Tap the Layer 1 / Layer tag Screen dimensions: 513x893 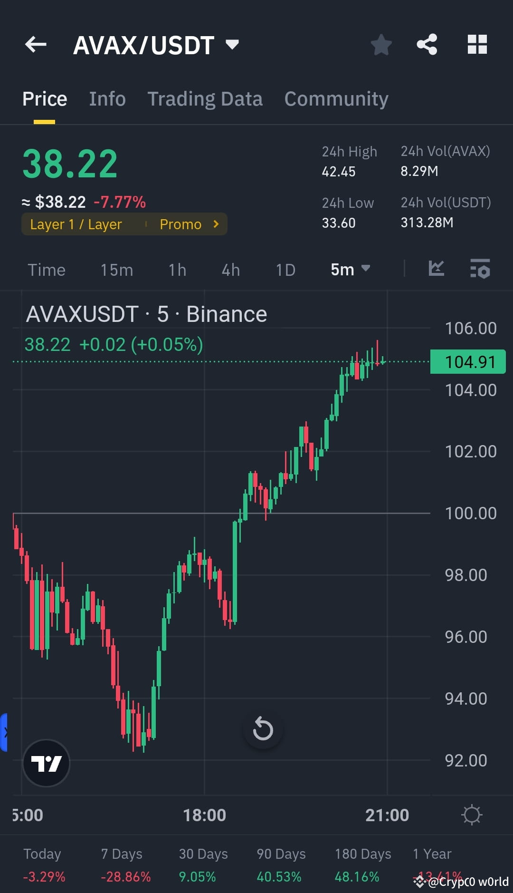tap(76, 224)
